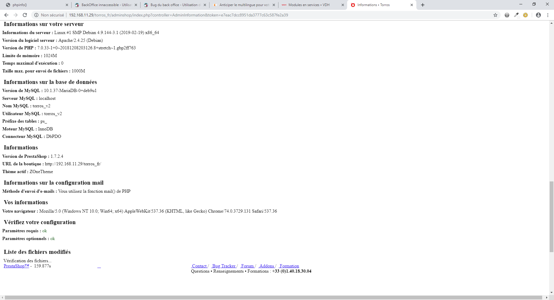Click the Non sécurisé warning label
The height and width of the screenshot is (300, 554).
pyautogui.click(x=52, y=15)
